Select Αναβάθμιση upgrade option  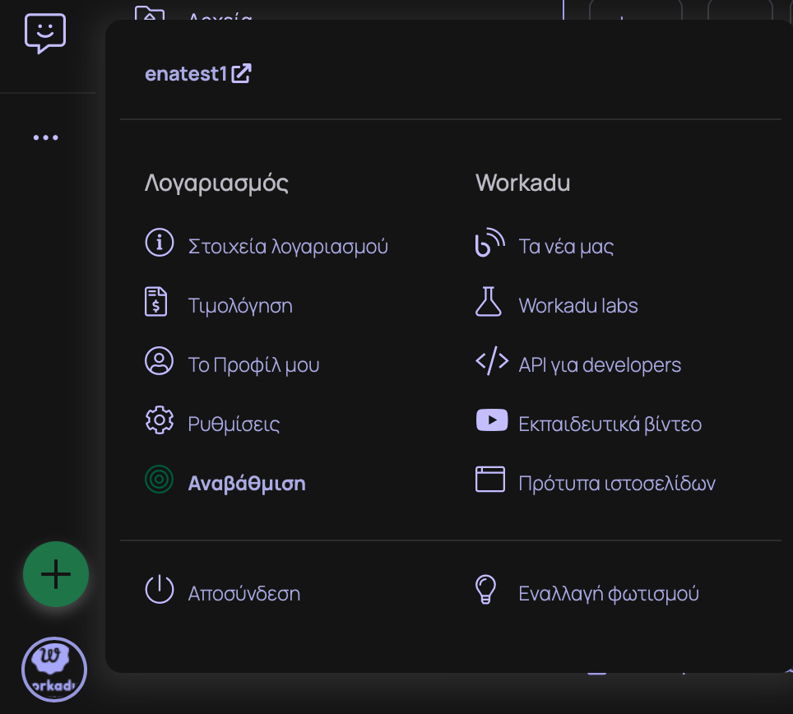point(247,484)
